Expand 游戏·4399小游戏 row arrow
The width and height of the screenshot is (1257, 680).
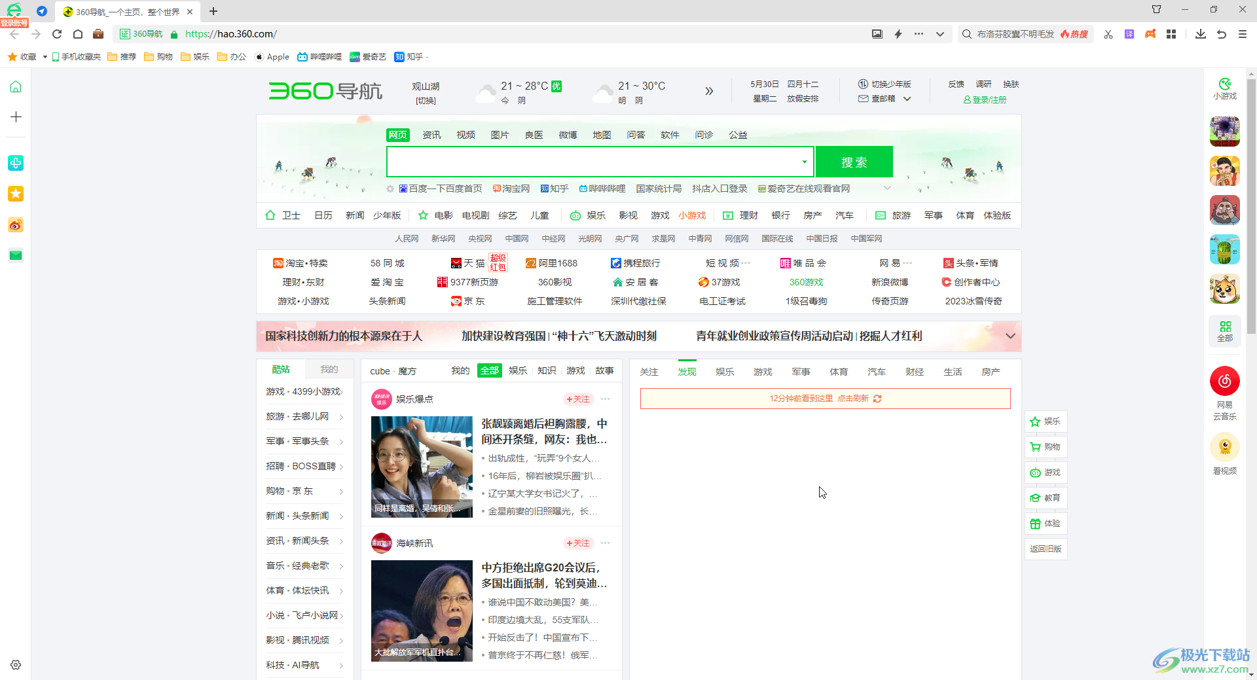pyautogui.click(x=341, y=391)
